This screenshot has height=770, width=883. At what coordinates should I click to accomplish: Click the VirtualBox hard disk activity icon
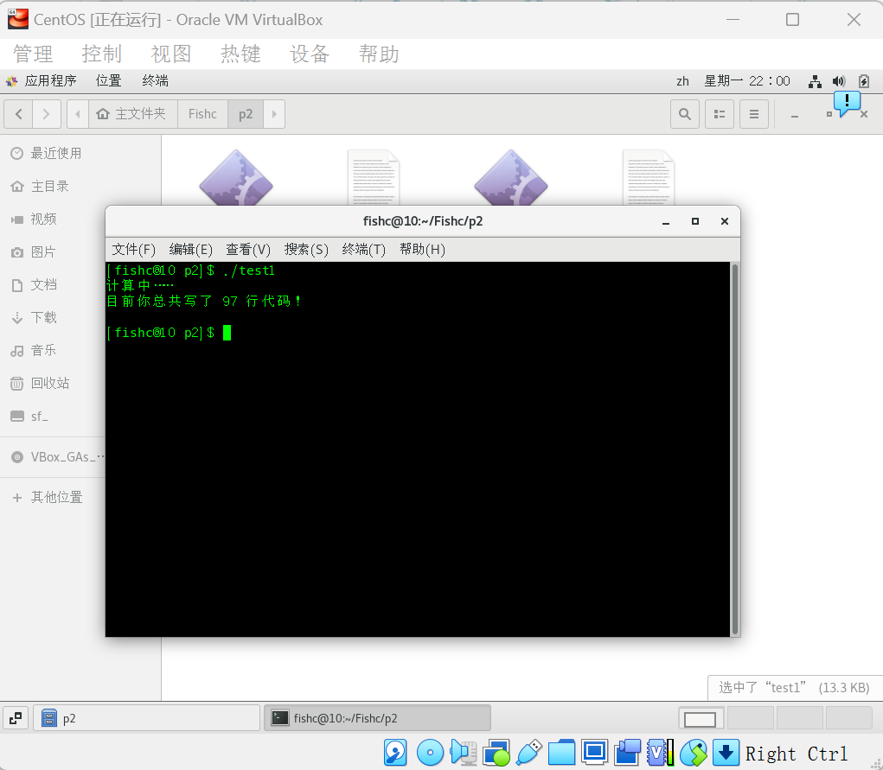click(396, 752)
